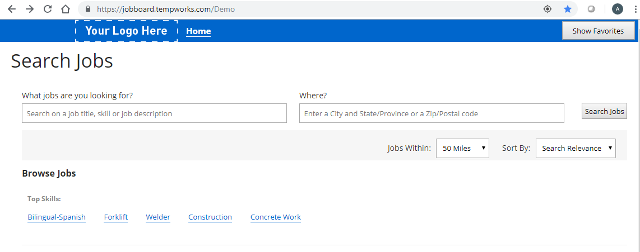View site info via the padlock icon
Image resolution: width=640 pixels, height=252 pixels.
pyautogui.click(x=87, y=9)
